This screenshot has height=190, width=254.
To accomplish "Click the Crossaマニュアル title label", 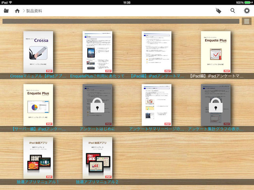I will 38,76.
